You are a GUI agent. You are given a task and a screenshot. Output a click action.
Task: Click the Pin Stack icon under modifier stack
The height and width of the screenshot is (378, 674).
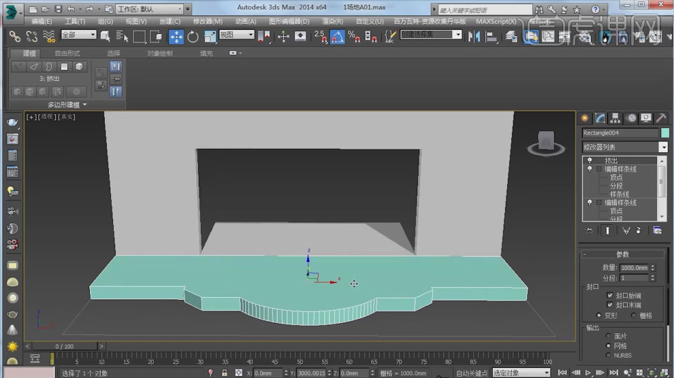pos(589,231)
